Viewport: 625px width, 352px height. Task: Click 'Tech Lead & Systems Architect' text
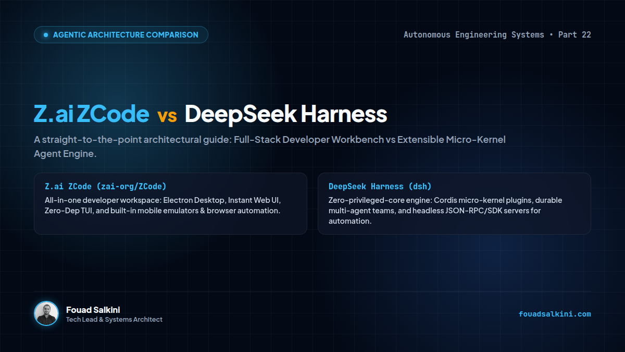point(114,320)
